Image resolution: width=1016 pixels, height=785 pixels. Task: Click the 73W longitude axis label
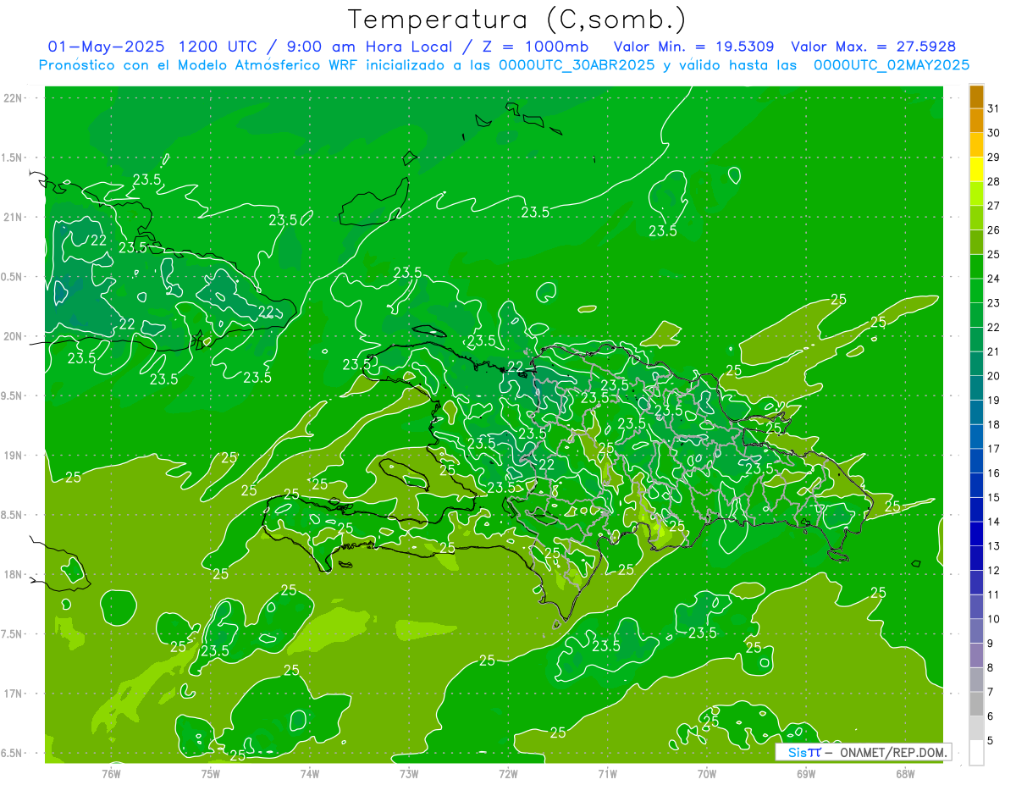click(409, 772)
